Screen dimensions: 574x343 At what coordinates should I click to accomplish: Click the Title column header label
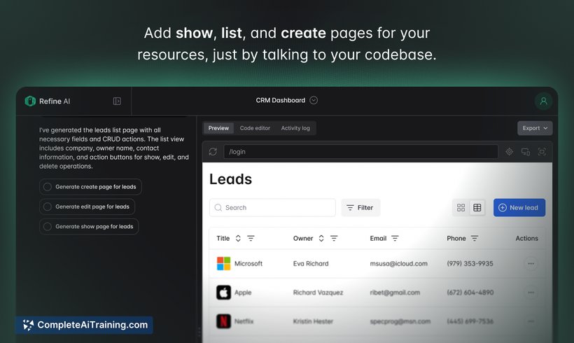223,238
